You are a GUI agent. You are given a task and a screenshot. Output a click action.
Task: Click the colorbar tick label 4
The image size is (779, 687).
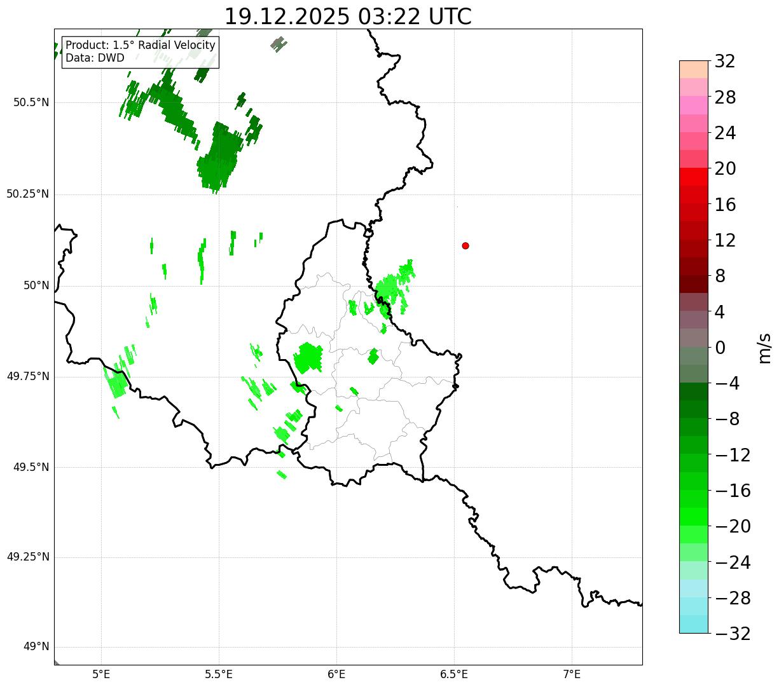click(x=720, y=312)
